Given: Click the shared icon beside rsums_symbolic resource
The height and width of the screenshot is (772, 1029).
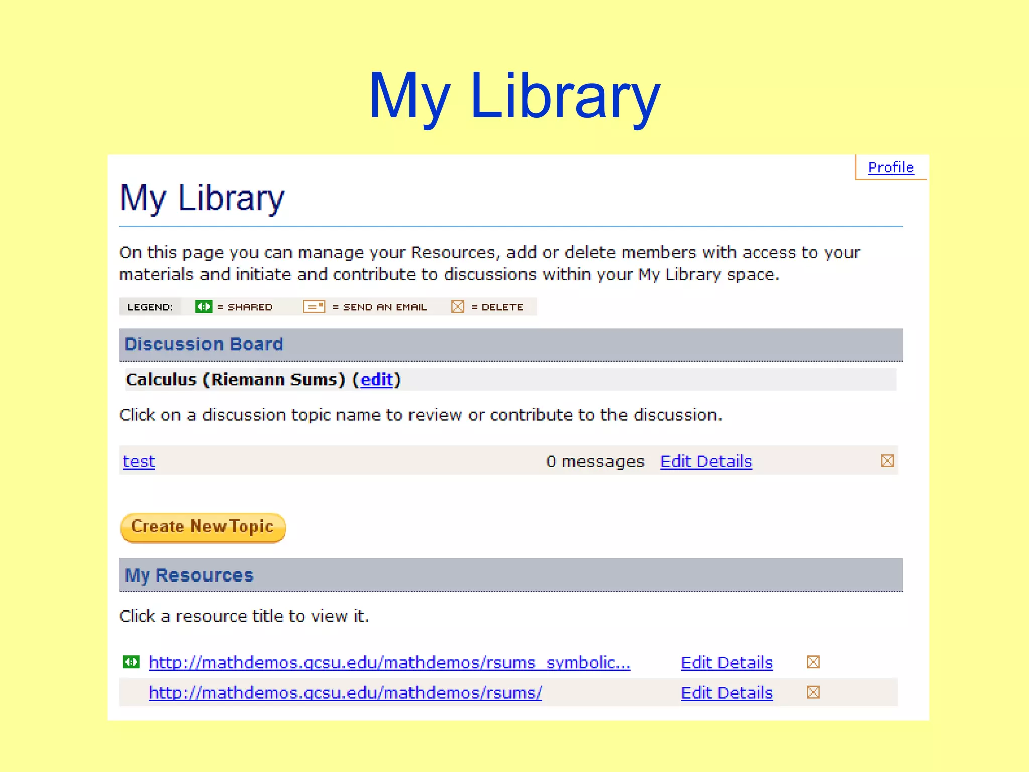Looking at the screenshot, I should (x=131, y=662).
